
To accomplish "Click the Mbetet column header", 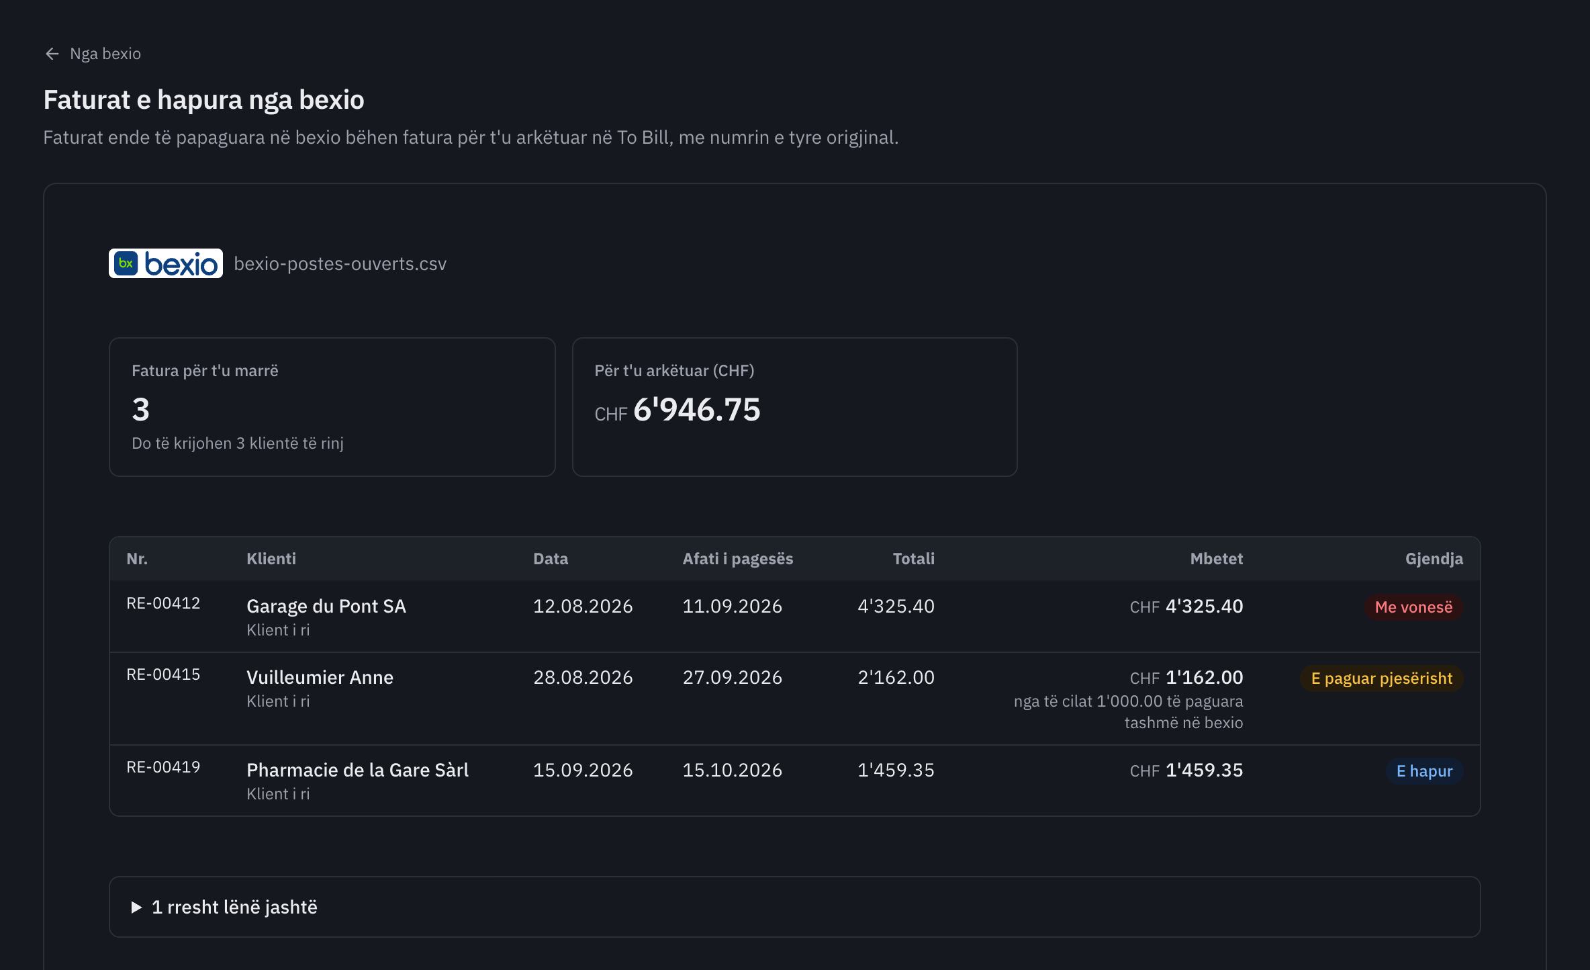I will click(x=1216, y=559).
